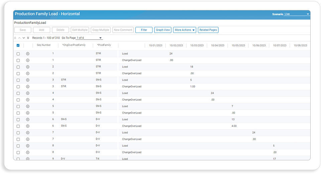Select the Seq 1 Load value 24
The width and height of the screenshot is (321, 180).
tap(171, 54)
